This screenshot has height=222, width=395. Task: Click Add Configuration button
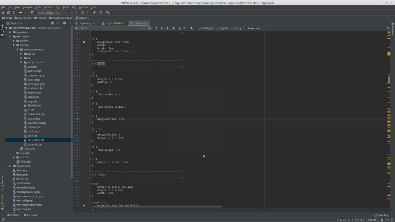(x=49, y=13)
